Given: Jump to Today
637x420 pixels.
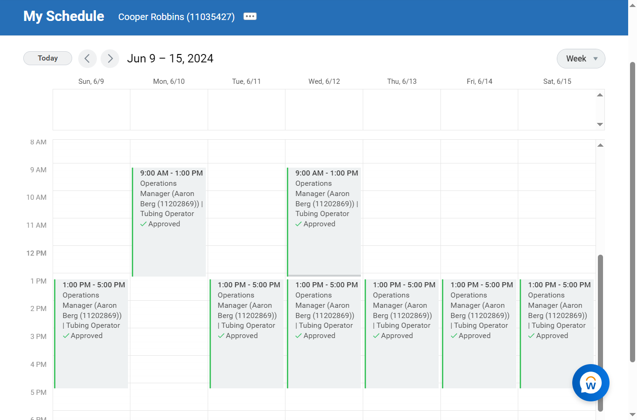Looking at the screenshot, I should [47, 58].
